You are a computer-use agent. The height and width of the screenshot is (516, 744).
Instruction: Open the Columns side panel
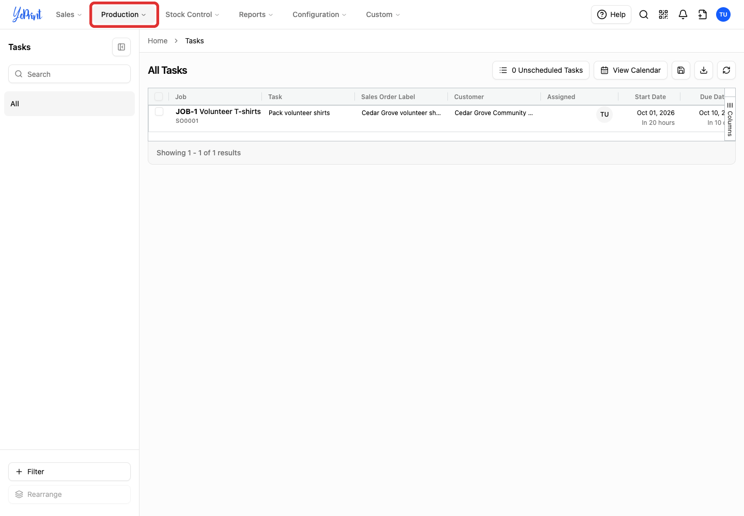pos(730,119)
